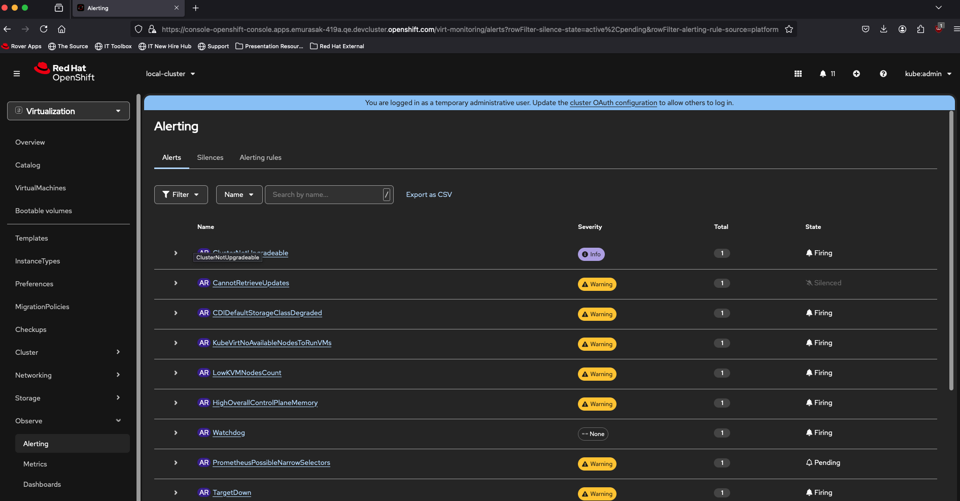The width and height of the screenshot is (960, 501).
Task: Open the navigation hamburger menu
Action: coord(17,74)
